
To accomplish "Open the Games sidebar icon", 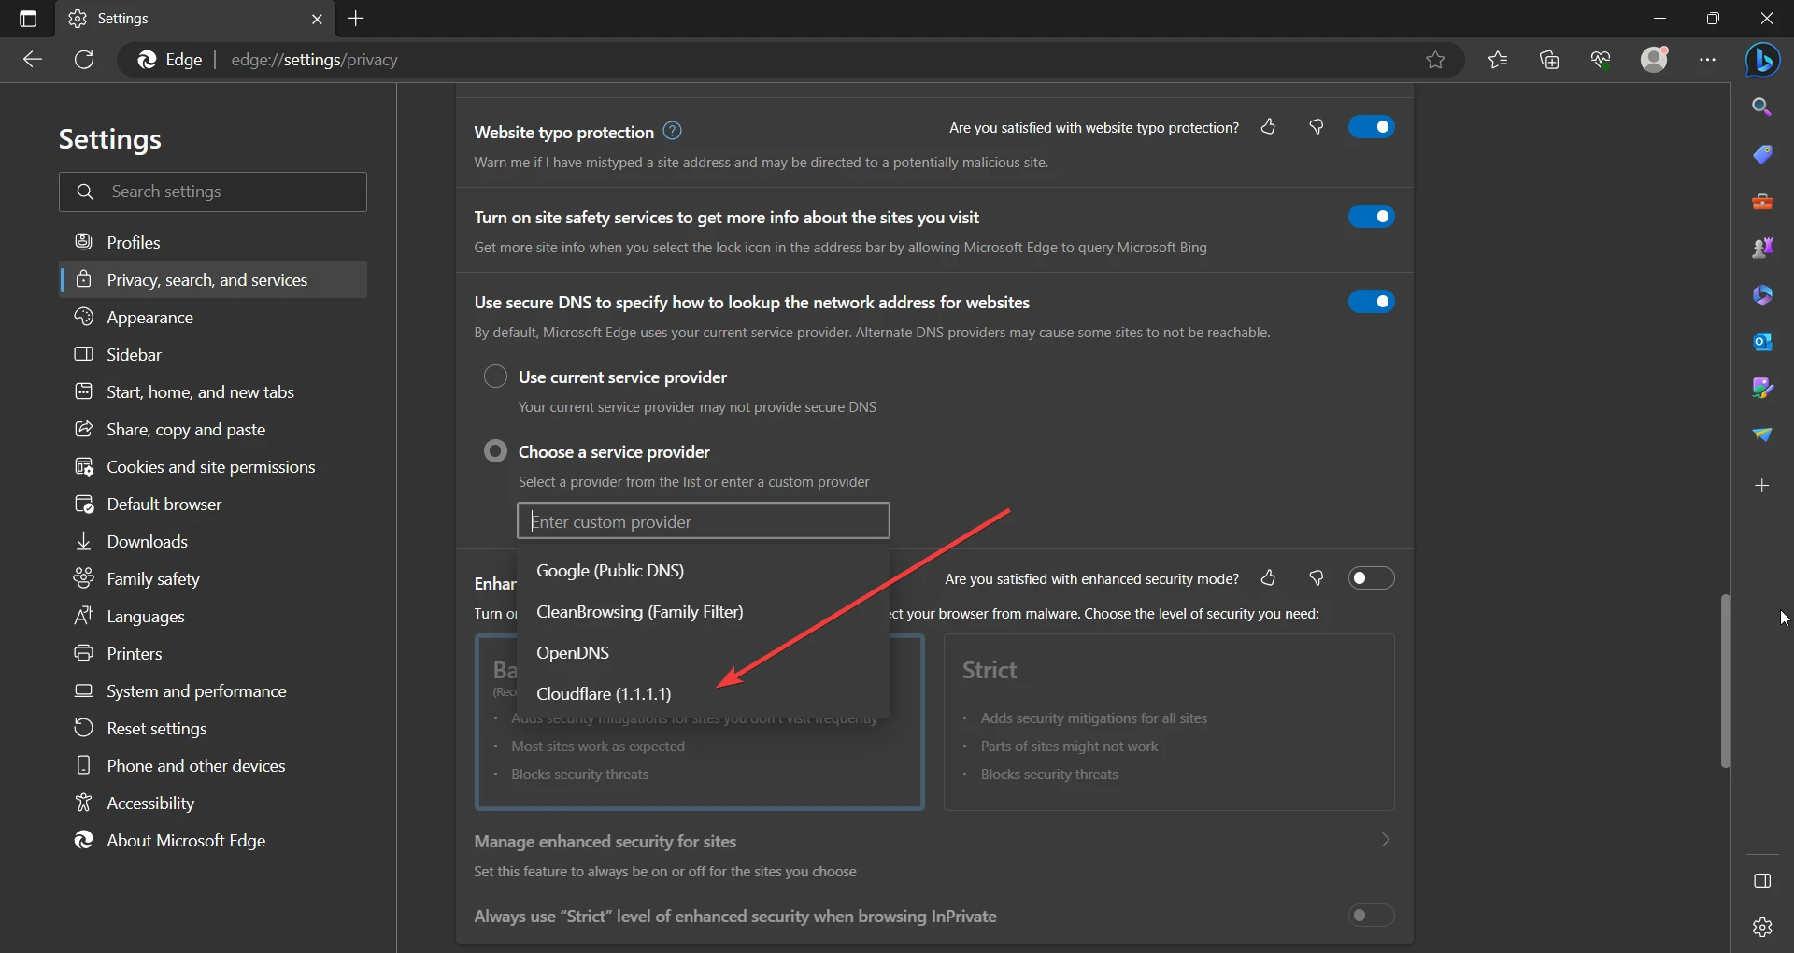I will pyautogui.click(x=1762, y=248).
